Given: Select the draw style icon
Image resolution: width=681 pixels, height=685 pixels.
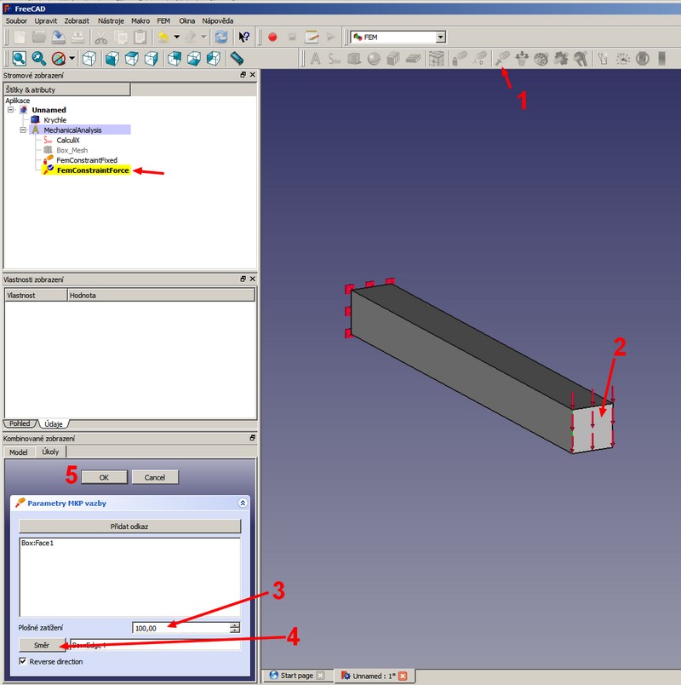Looking at the screenshot, I should (x=59, y=59).
